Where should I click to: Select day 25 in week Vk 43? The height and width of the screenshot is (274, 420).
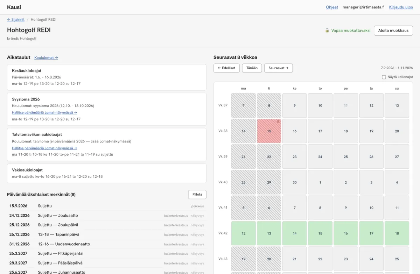click(x=397, y=259)
